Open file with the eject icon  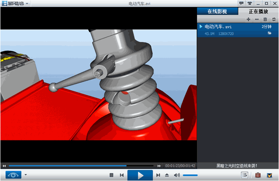[x=167, y=175]
